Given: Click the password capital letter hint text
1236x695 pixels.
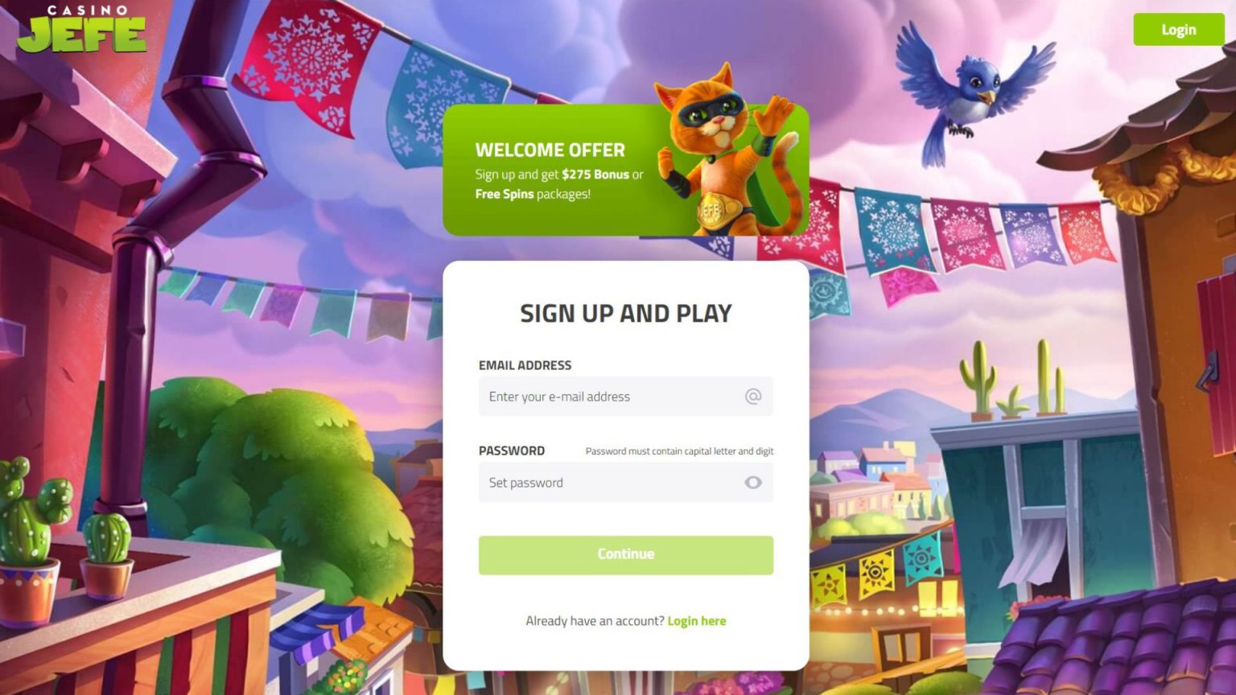Looking at the screenshot, I should coord(679,451).
